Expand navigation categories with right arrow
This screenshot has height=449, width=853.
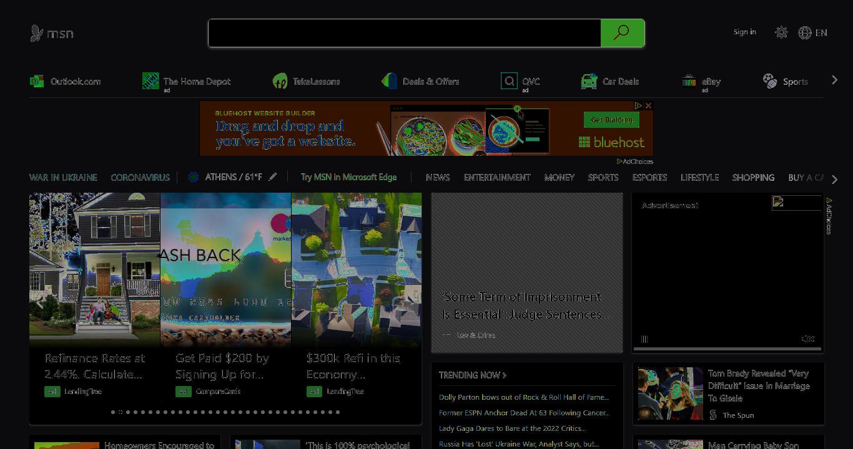pyautogui.click(x=835, y=179)
